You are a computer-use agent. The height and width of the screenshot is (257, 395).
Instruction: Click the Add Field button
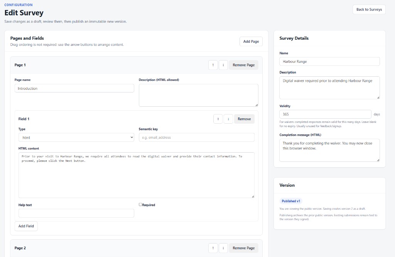point(26,226)
